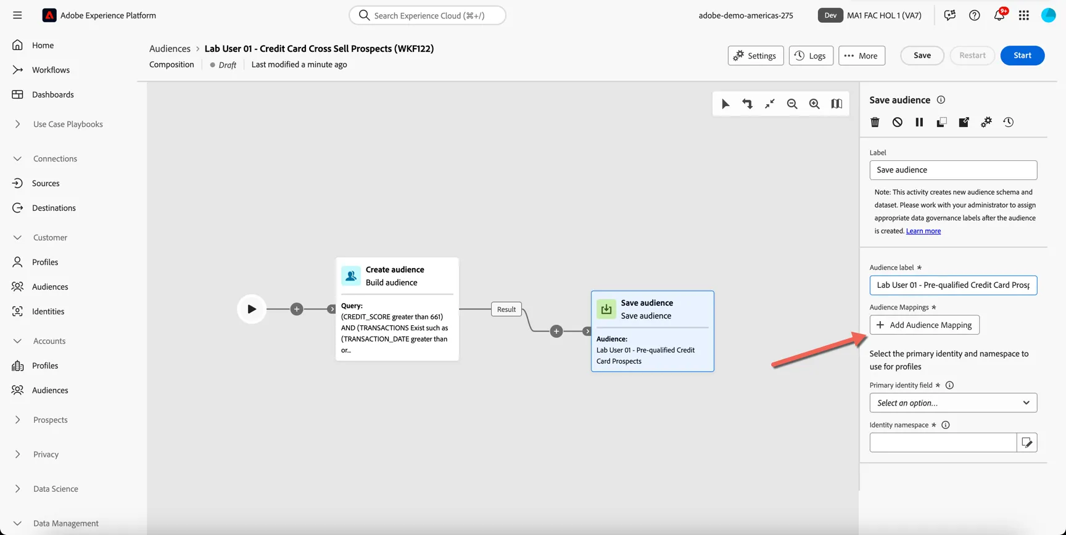The image size is (1066, 535).
Task: Click the square-with-arrow icon in Save audience panel
Action: tap(964, 122)
